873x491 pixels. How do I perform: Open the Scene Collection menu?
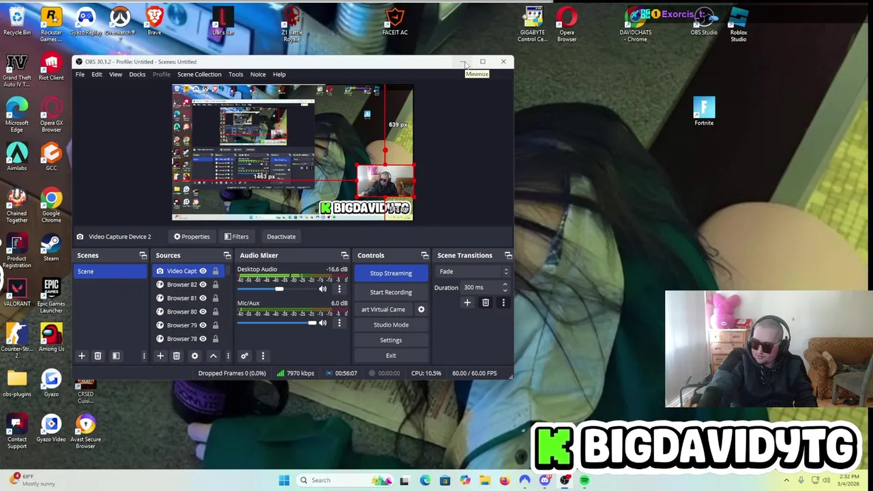[199, 74]
